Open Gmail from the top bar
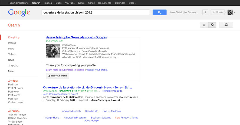This screenshot has height=125, width=240. point(91,3)
